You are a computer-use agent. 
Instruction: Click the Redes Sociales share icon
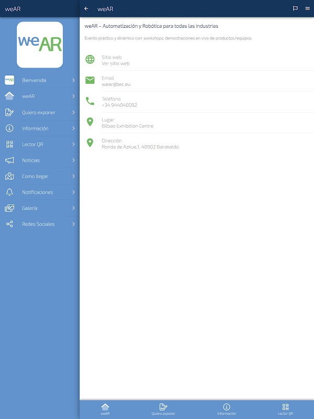[9, 224]
